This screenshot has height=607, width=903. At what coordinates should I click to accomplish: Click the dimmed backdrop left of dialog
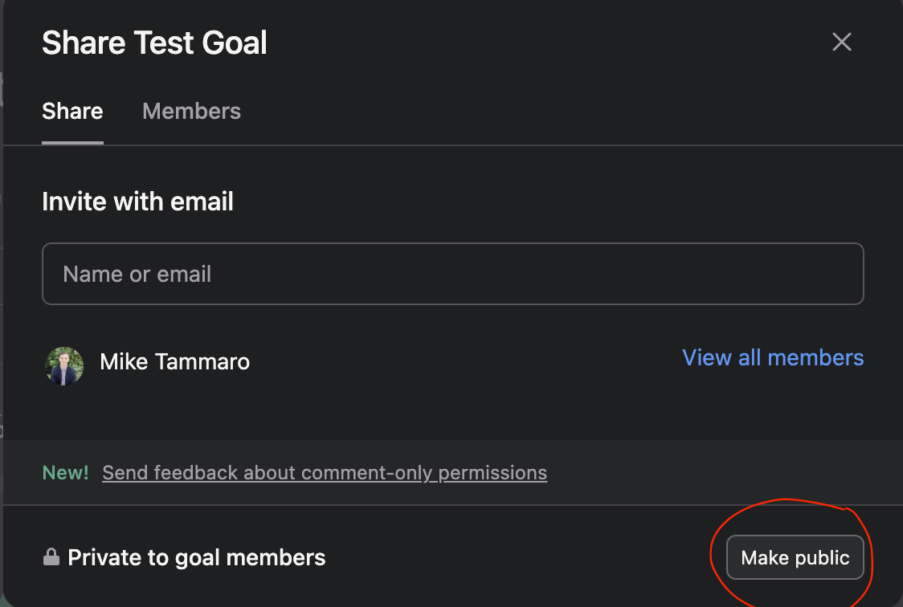2,321
